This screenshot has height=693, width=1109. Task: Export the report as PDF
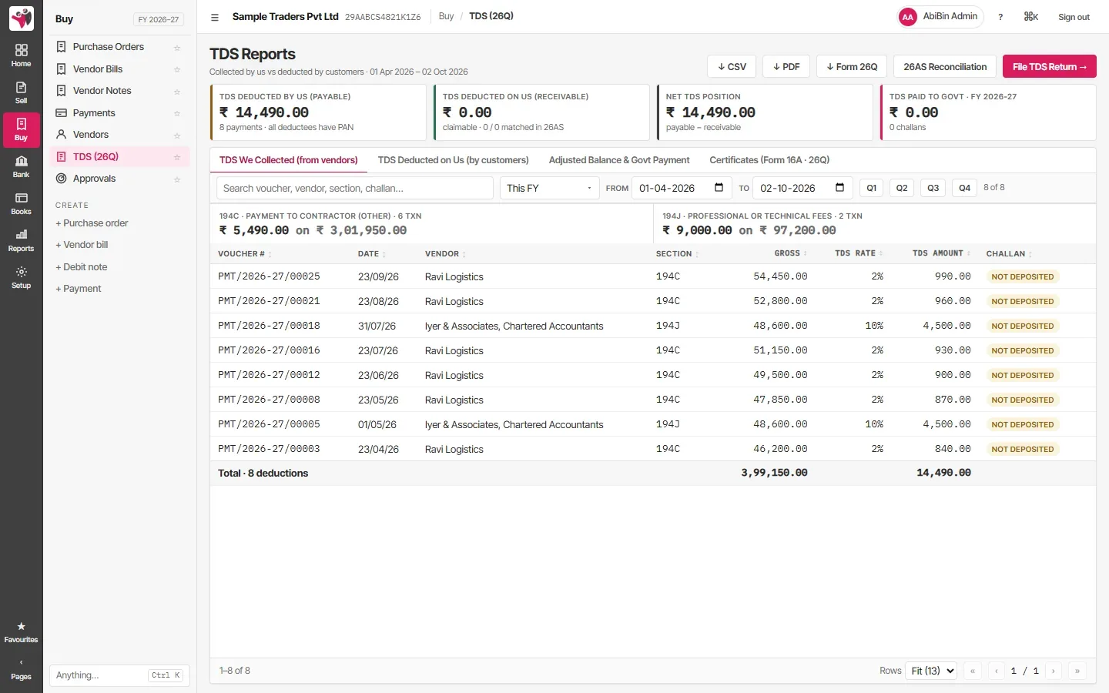pyautogui.click(x=786, y=66)
